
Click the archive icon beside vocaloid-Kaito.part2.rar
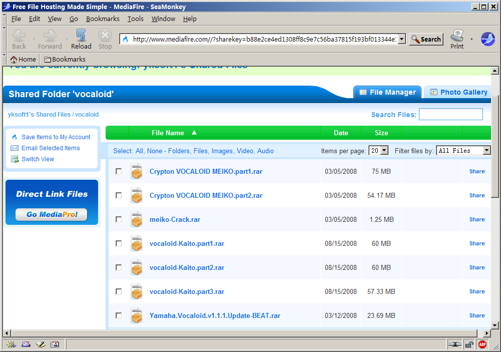tap(137, 267)
